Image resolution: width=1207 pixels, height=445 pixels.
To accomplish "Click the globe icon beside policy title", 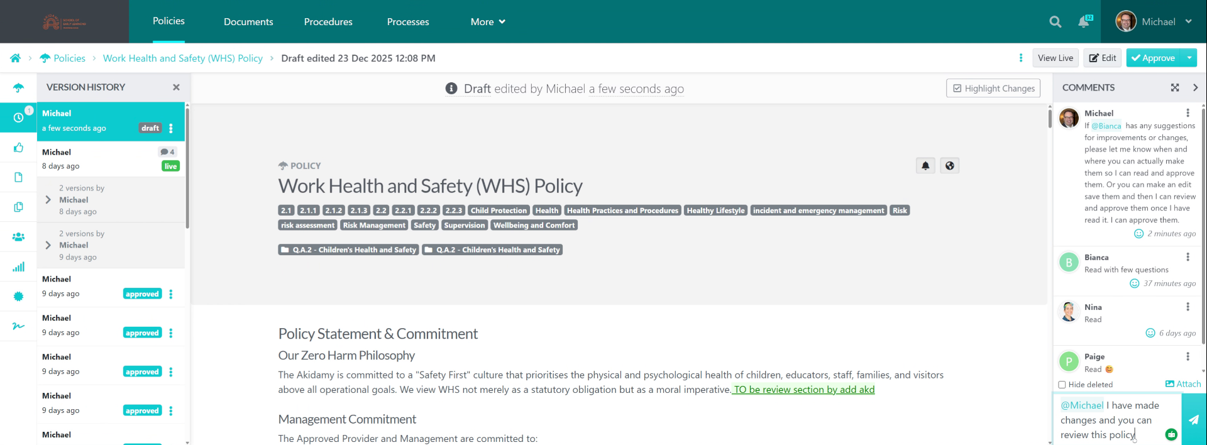I will pos(949,166).
